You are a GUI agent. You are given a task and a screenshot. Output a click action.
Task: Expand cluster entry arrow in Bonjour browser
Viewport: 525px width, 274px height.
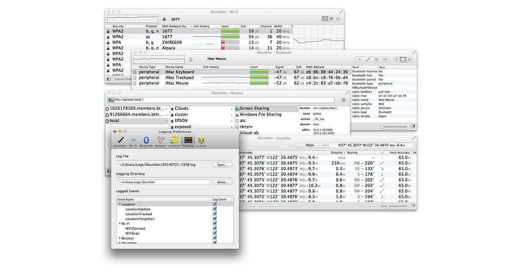232,115
